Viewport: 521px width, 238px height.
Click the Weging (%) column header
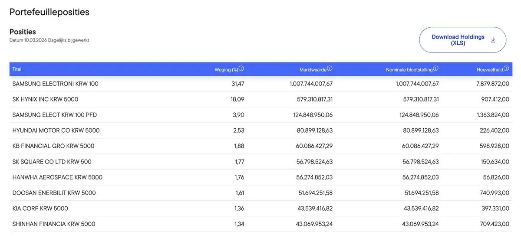pyautogui.click(x=226, y=69)
